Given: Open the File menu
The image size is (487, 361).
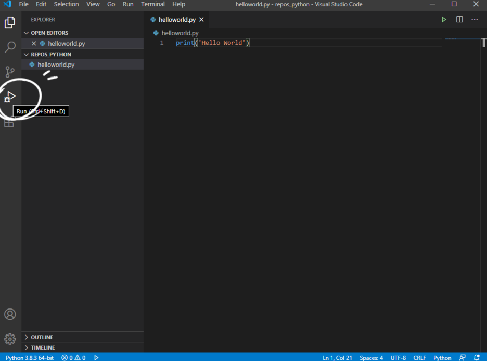Looking at the screenshot, I should pyautogui.click(x=23, y=4).
